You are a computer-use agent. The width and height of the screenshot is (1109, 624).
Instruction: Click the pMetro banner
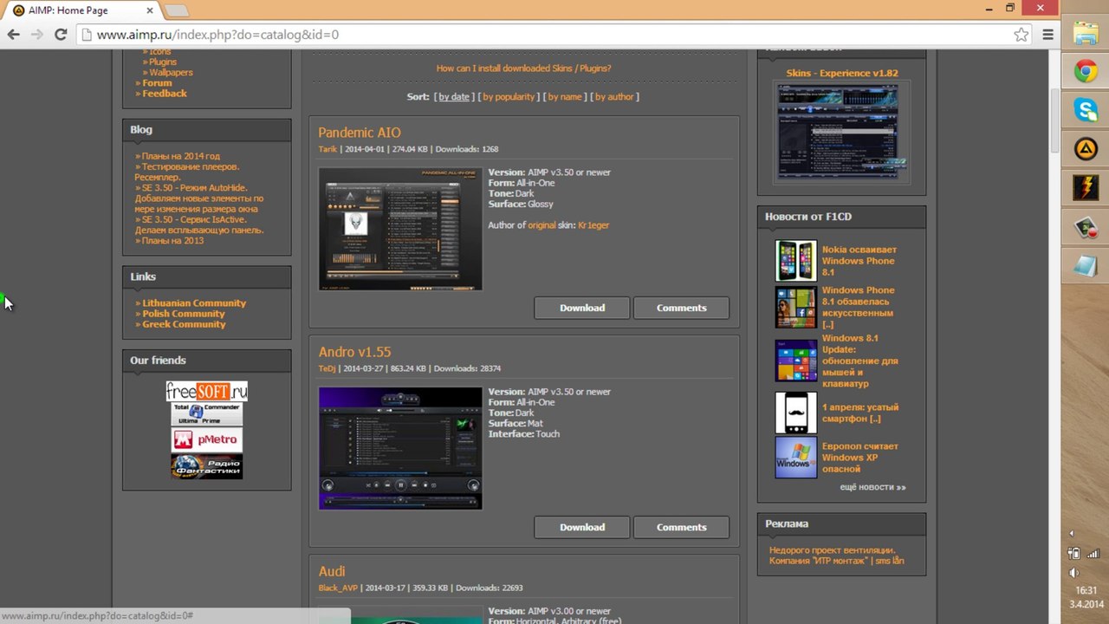point(206,439)
